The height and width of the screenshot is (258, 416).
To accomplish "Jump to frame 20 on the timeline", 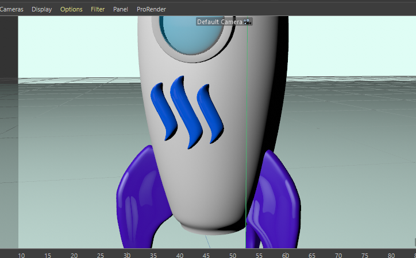I will pyautogui.click(x=74, y=255).
